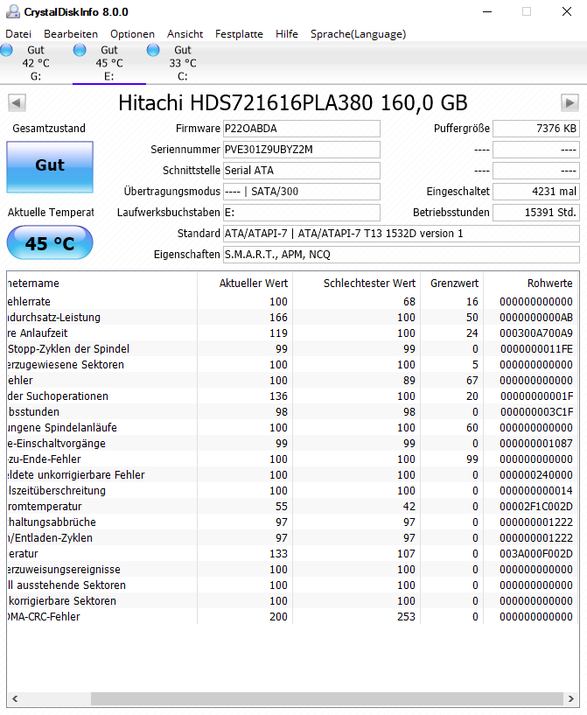Click the Firmware field P22OABDA
587x715 pixels.
pos(301,129)
